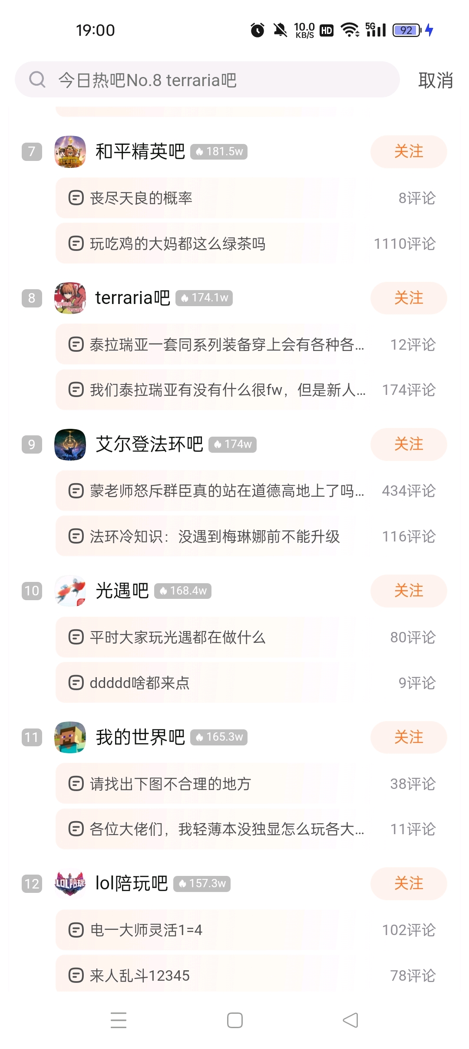
Task: Open the 和平精英吧 avatar icon
Action: (70, 151)
